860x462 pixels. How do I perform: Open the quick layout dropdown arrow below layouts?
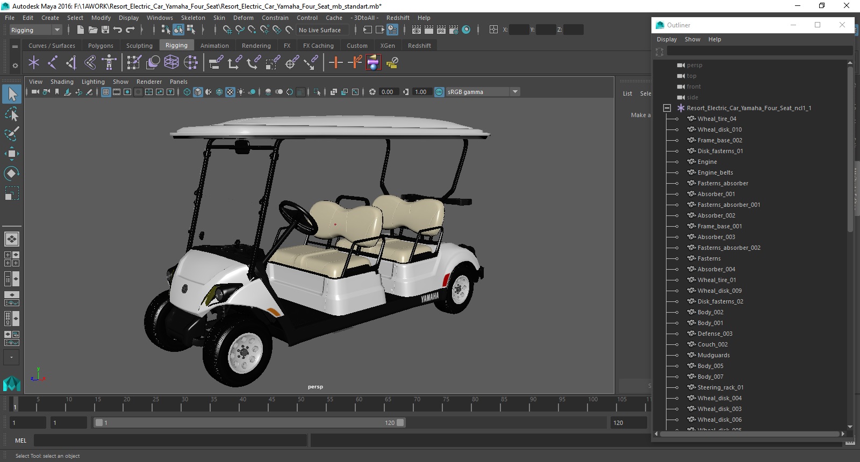[12, 357]
